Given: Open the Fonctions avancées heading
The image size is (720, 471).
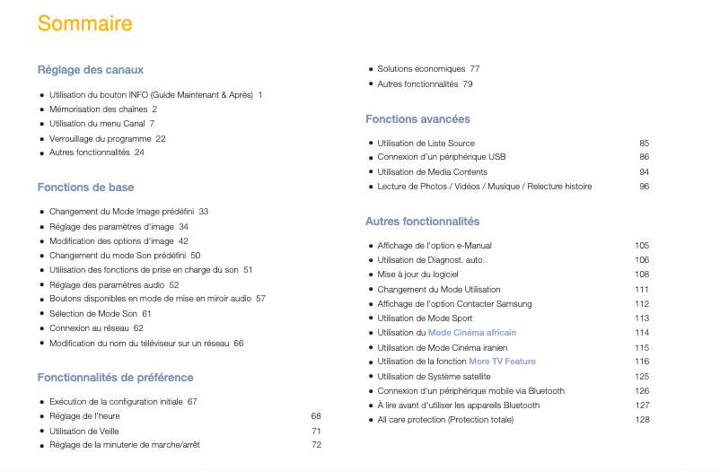Looking at the screenshot, I should pos(417,118).
